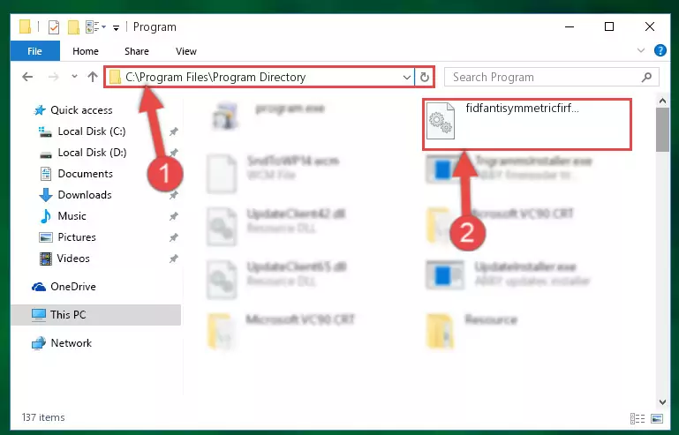Click the scroll up arrow of file list
The height and width of the screenshot is (435, 679).
[x=662, y=101]
